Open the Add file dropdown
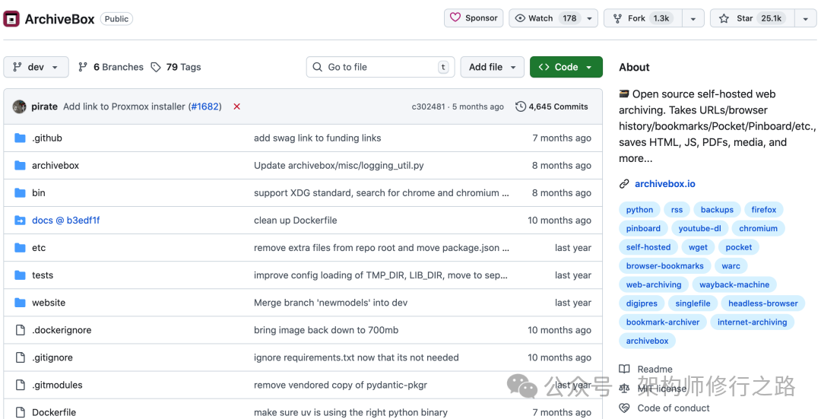The width and height of the screenshot is (821, 419). click(492, 67)
